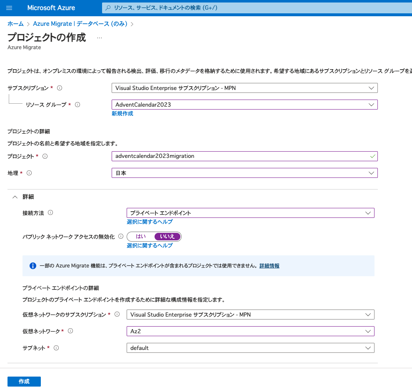Click 新規作成 under リソース グループ
The width and height of the screenshot is (412, 392).
pyautogui.click(x=122, y=113)
